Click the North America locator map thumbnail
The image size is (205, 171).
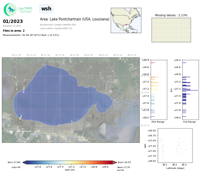click(126, 20)
